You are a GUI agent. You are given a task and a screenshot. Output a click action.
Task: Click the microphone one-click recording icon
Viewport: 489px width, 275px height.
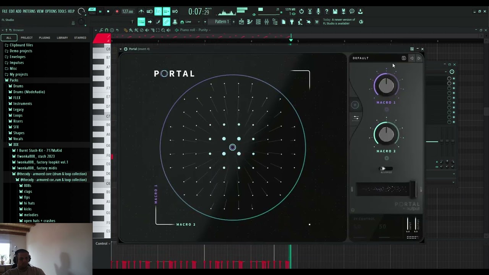318,11
